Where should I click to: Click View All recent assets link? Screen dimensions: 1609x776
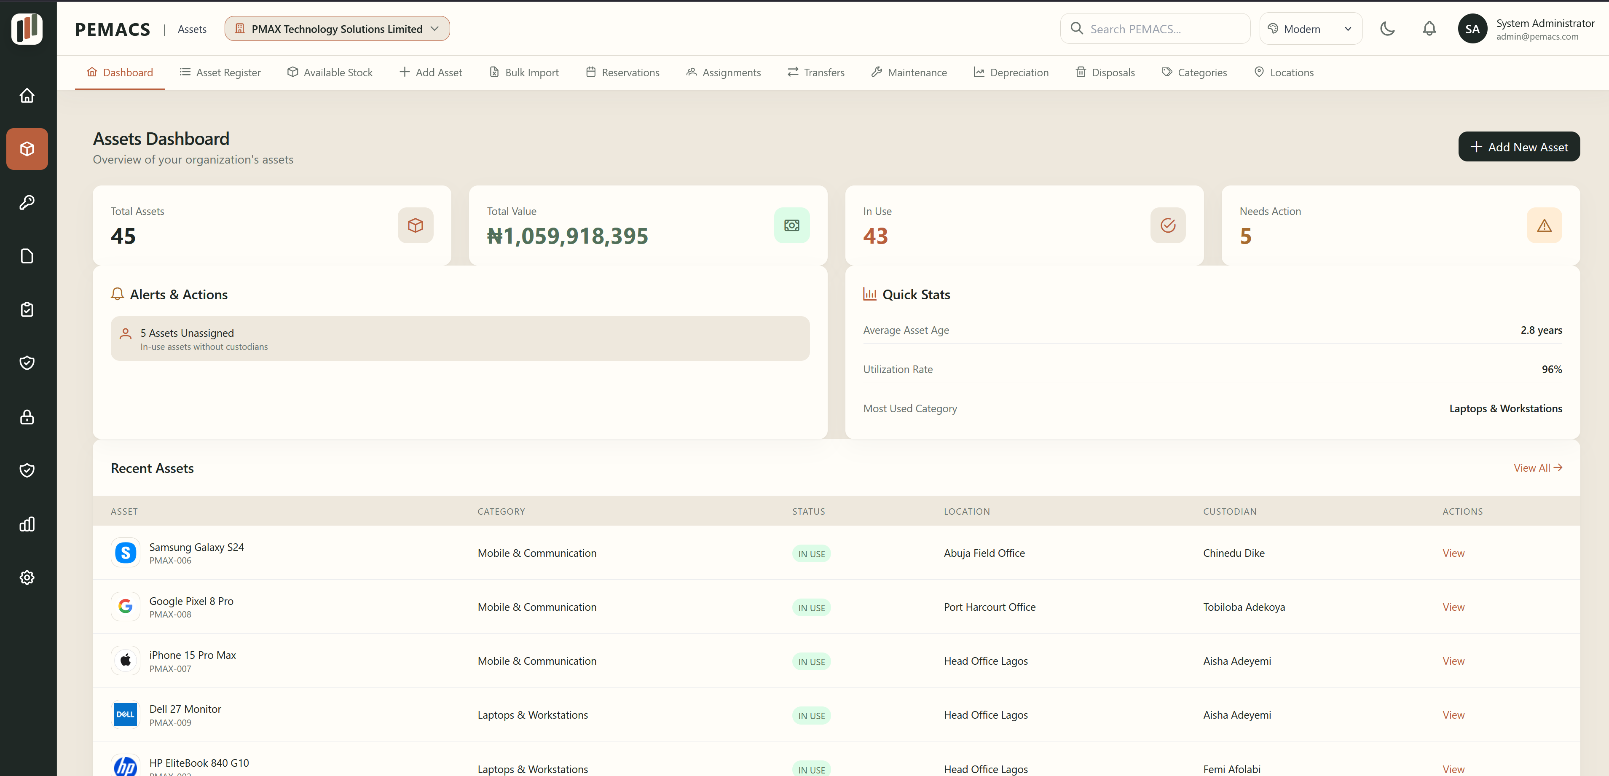pos(1538,468)
